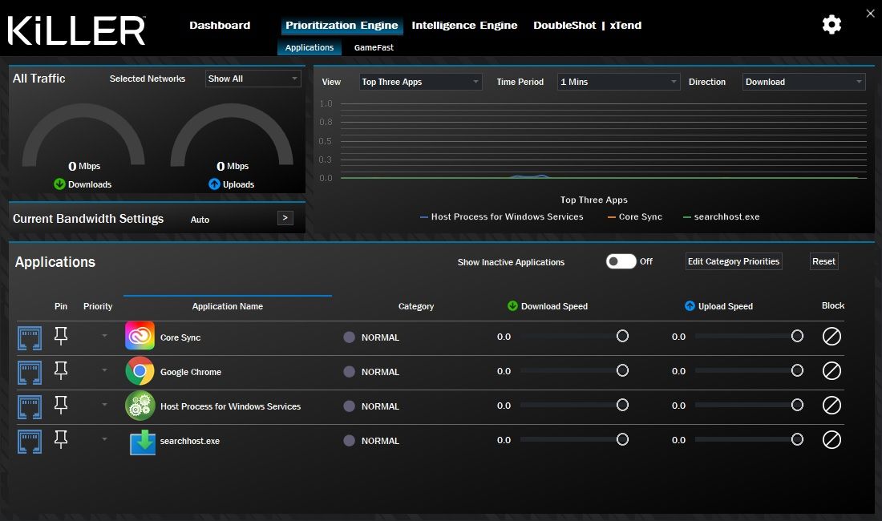Click the Reset button
Viewport: 882px width, 521px height.
823,261
